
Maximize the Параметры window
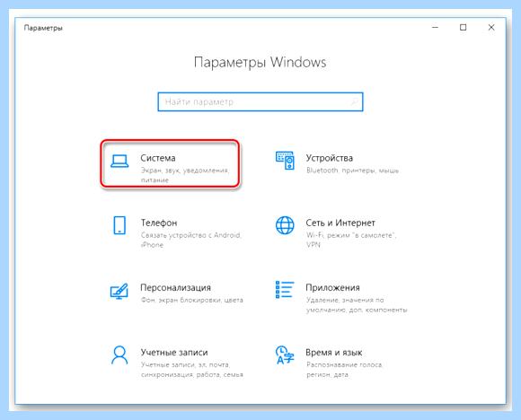[x=464, y=27]
